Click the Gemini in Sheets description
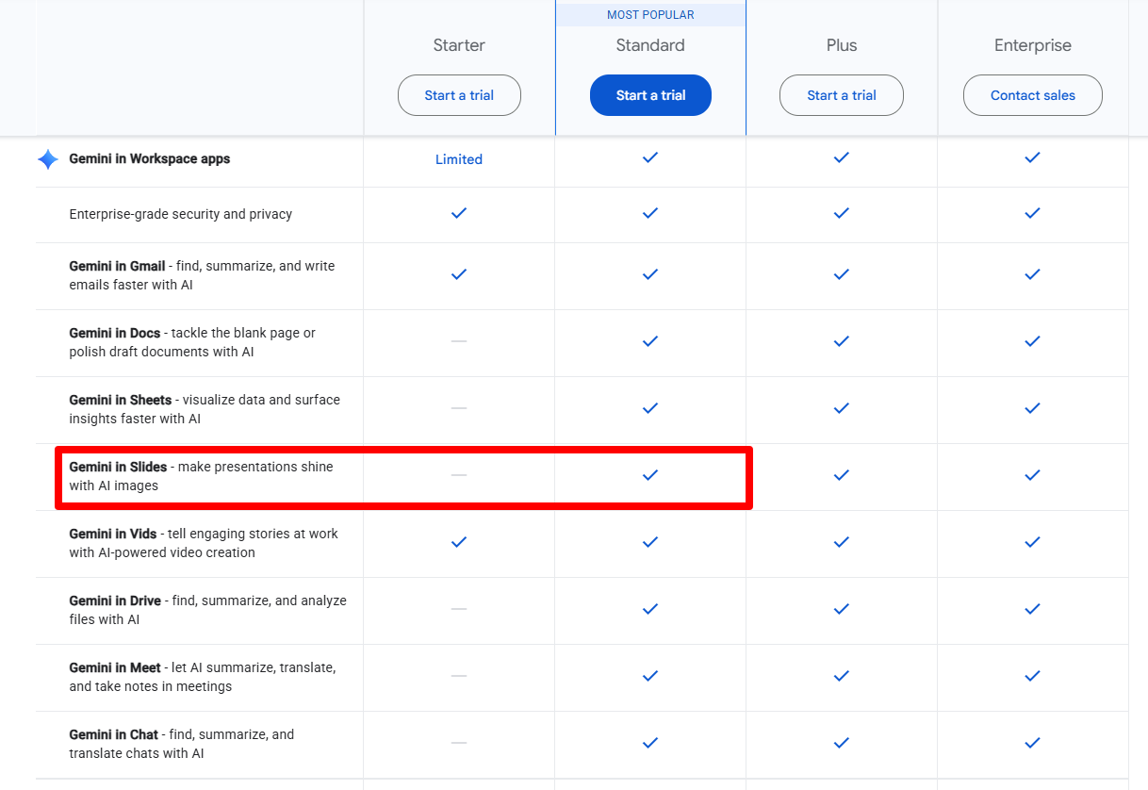Viewport: 1148px width, 790px height. (205, 409)
